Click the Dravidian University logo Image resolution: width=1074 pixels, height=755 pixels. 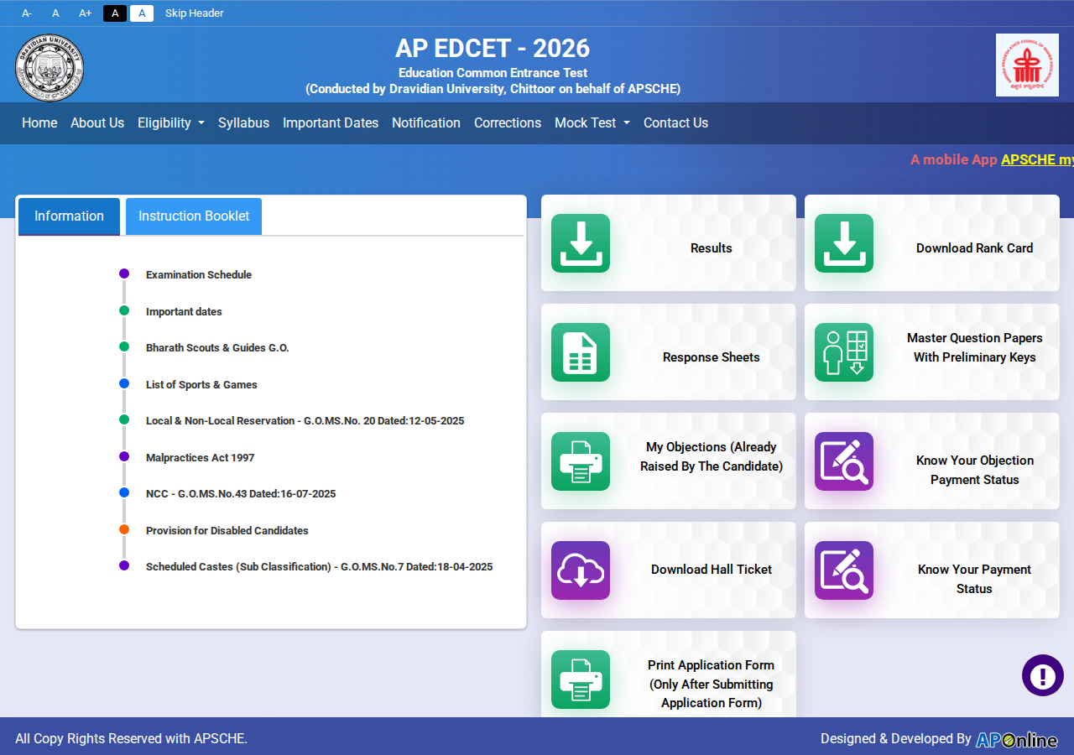pyautogui.click(x=50, y=67)
